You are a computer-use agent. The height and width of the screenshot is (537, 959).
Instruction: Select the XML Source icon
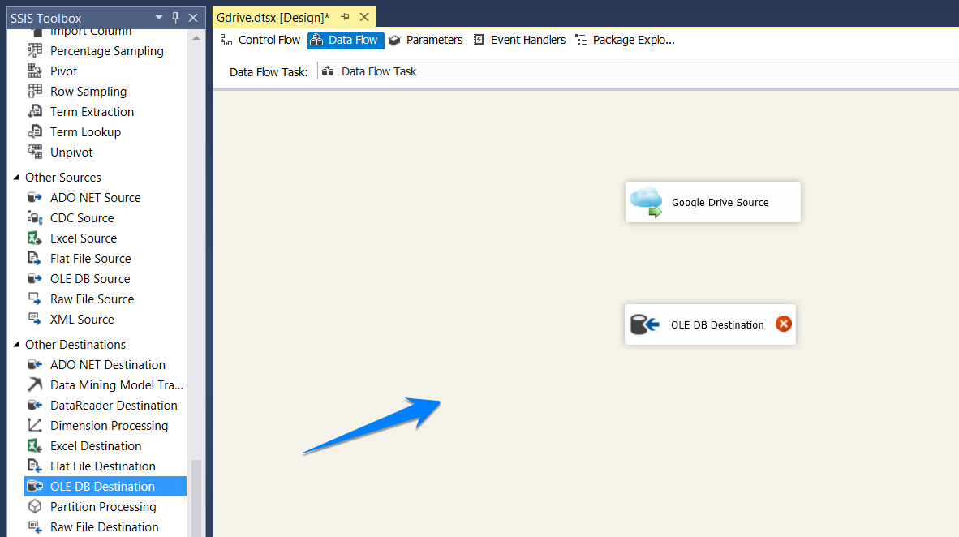(x=35, y=319)
